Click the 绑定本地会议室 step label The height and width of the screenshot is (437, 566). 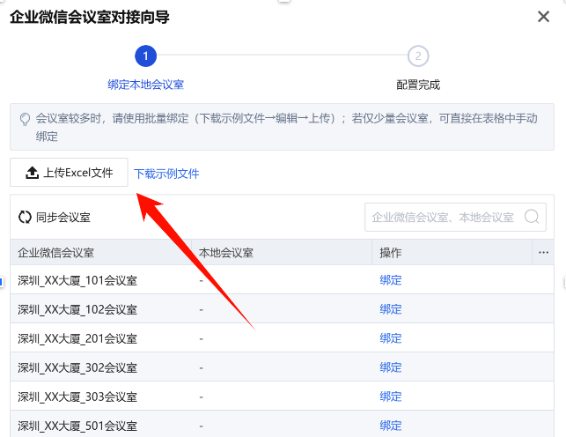[x=145, y=85]
